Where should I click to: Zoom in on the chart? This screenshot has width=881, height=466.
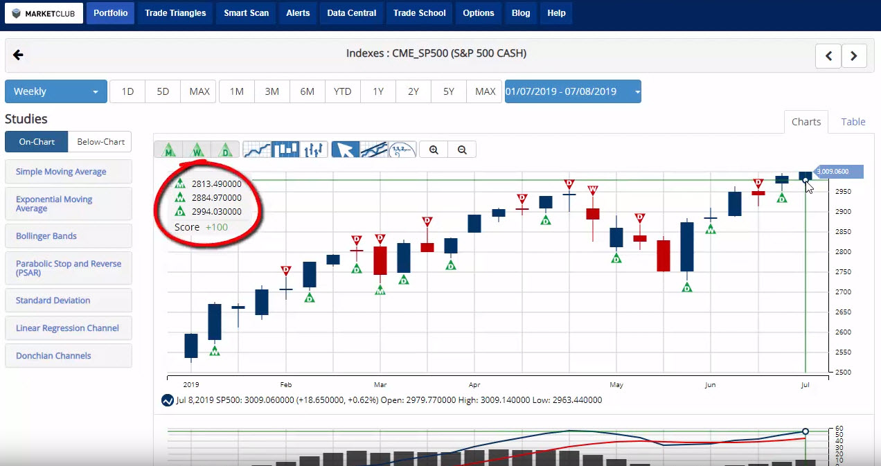434,149
